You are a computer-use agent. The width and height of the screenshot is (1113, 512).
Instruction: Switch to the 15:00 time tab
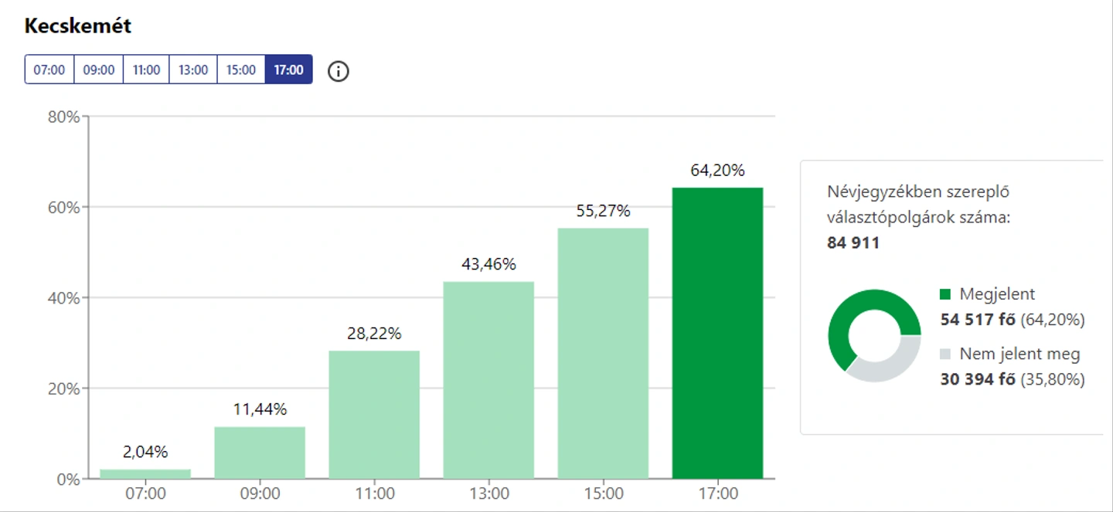[241, 70]
